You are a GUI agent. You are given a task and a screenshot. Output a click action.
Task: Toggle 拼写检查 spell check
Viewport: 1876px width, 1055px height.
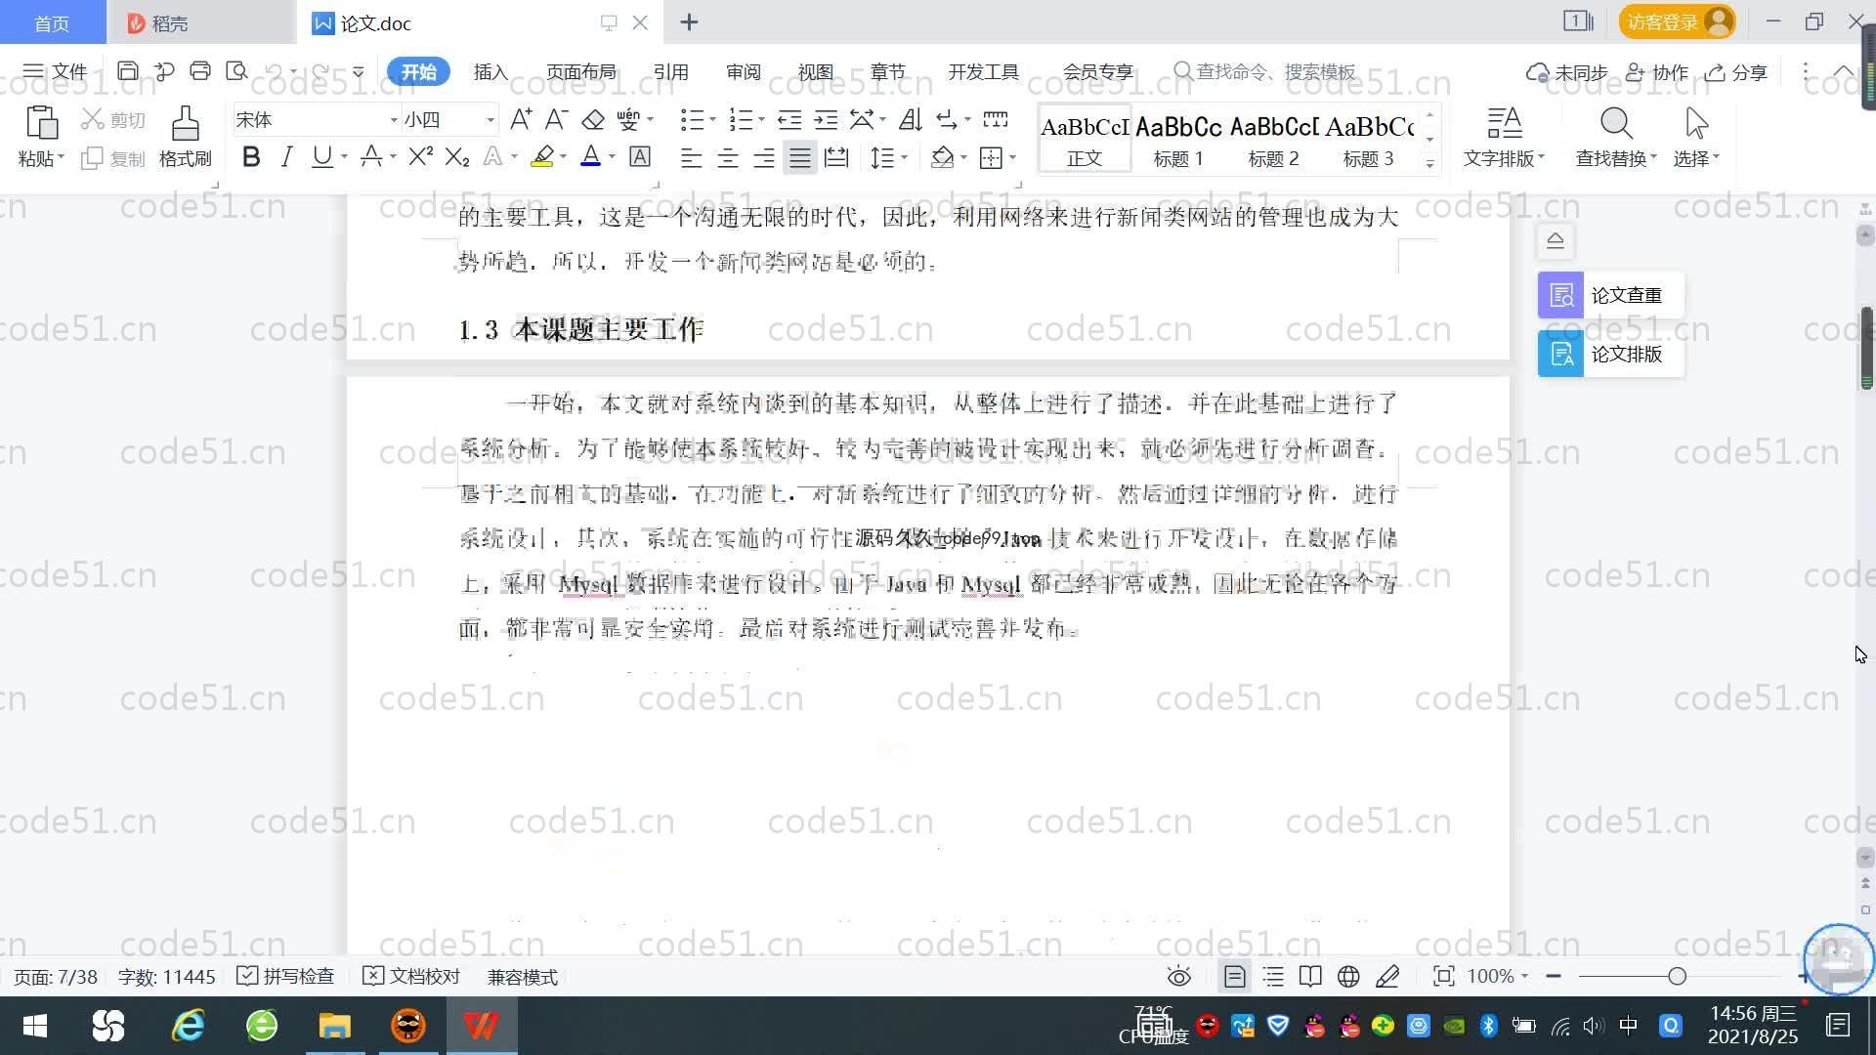point(286,977)
